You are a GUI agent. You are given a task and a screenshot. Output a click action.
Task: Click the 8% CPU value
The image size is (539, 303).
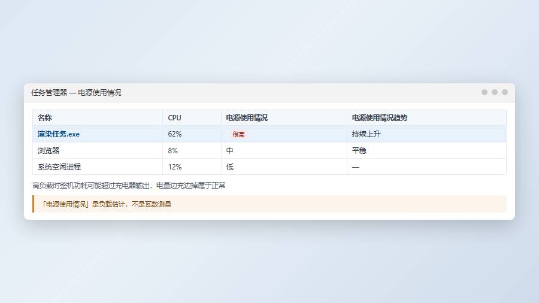(173, 150)
